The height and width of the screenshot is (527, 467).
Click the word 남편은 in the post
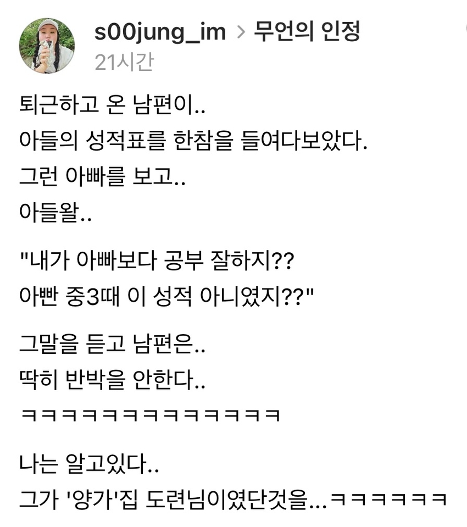(x=163, y=344)
